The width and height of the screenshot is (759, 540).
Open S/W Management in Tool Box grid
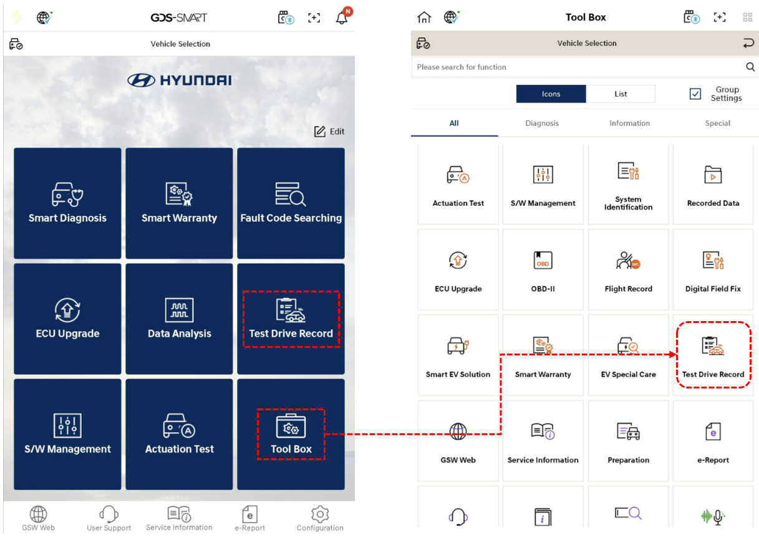[x=543, y=185]
